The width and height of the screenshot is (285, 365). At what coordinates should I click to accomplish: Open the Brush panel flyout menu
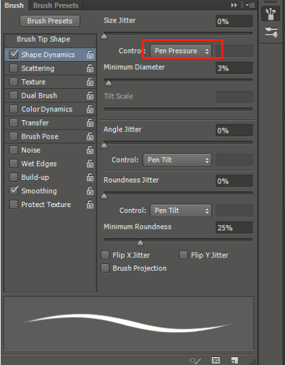[x=251, y=5]
